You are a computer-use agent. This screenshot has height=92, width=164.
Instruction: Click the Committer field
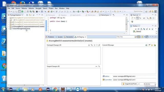click(x=134, y=80)
